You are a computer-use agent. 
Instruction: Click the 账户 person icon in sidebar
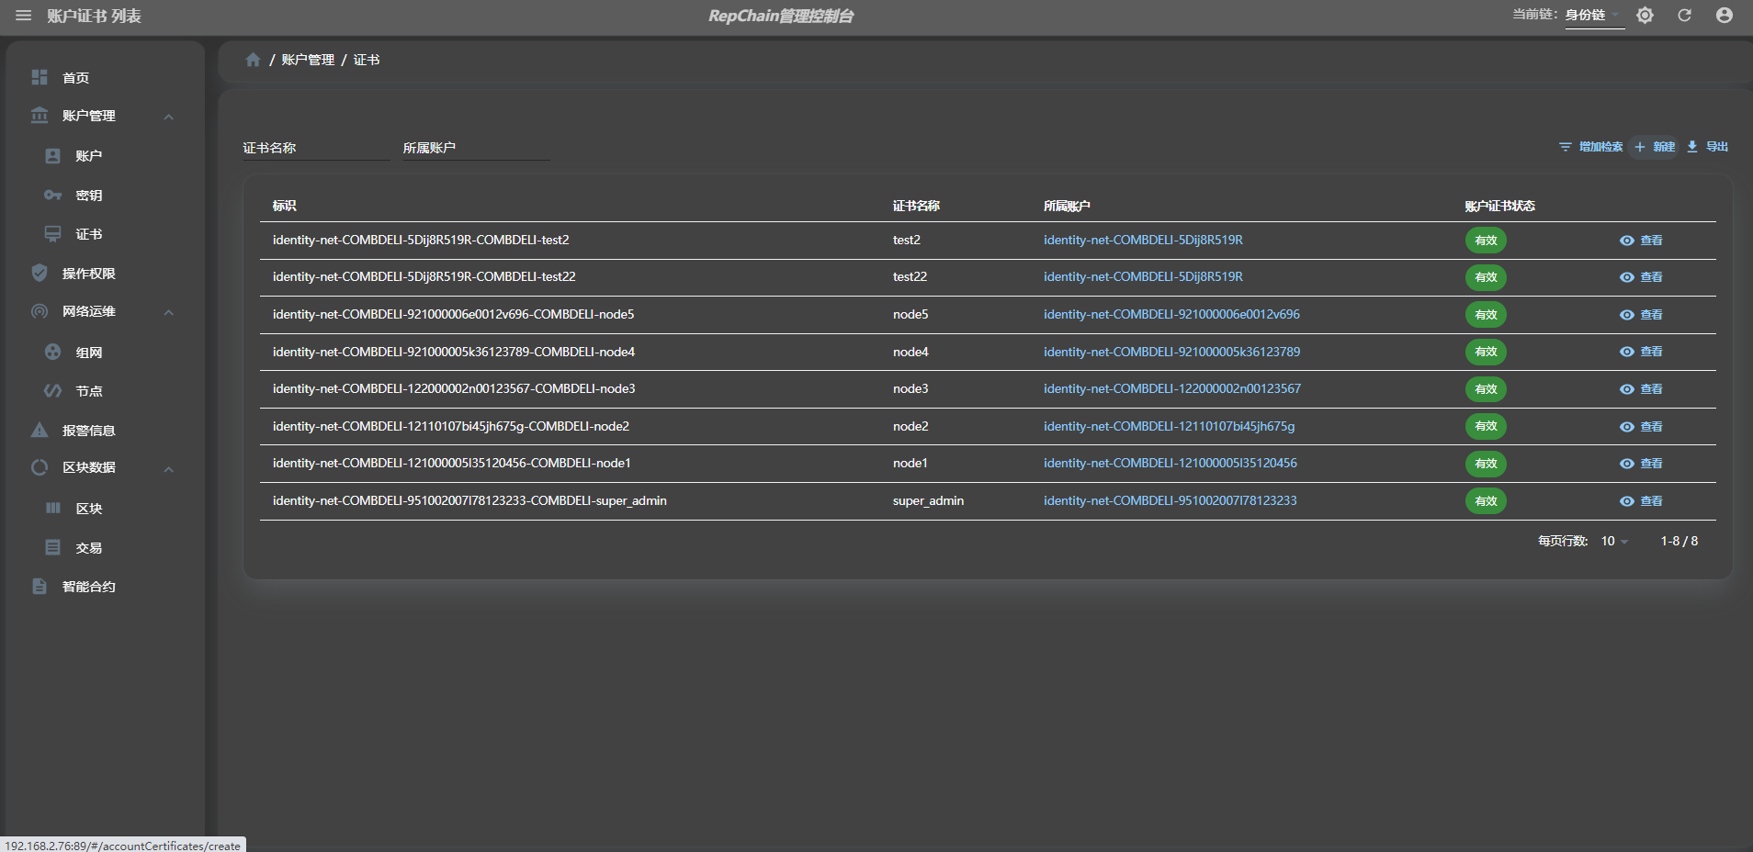click(x=53, y=156)
